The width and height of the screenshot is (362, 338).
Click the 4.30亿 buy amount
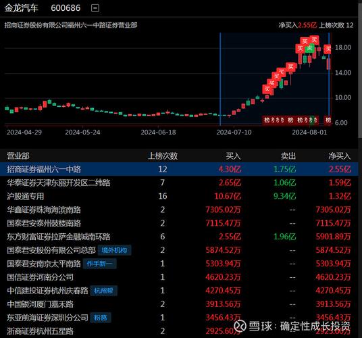pyautogui.click(x=230, y=169)
